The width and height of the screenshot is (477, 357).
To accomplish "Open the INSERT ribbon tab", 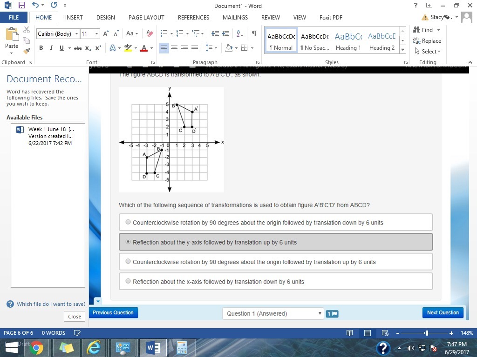I will [x=74, y=18].
